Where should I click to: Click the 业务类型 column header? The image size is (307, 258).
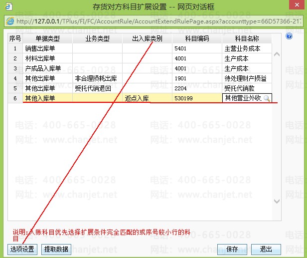[97, 38]
